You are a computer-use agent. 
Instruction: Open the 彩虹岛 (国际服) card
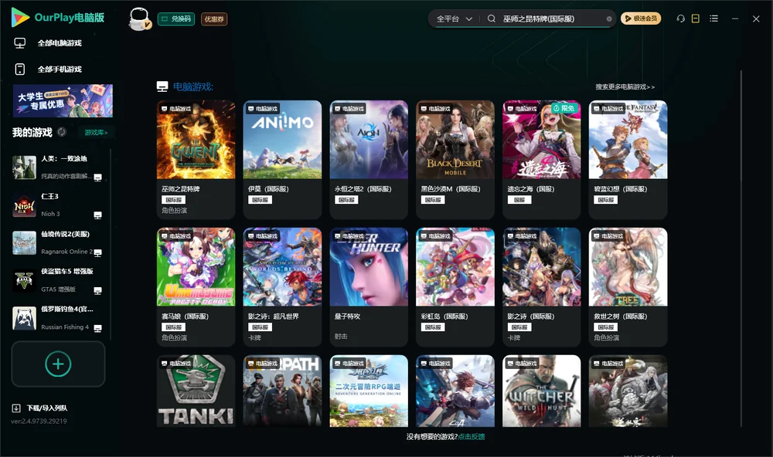coord(455,287)
